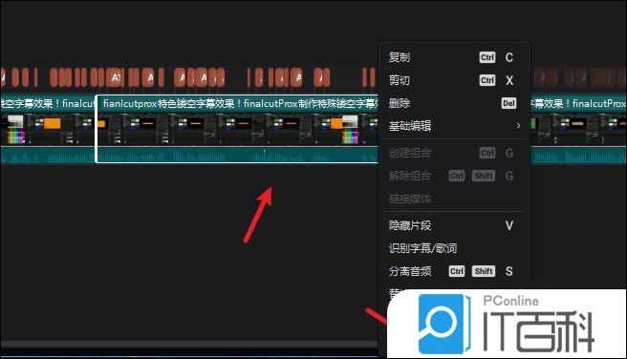Select the video clip left of the selection
Image resolution: width=627 pixels, height=359 pixels.
(48, 128)
